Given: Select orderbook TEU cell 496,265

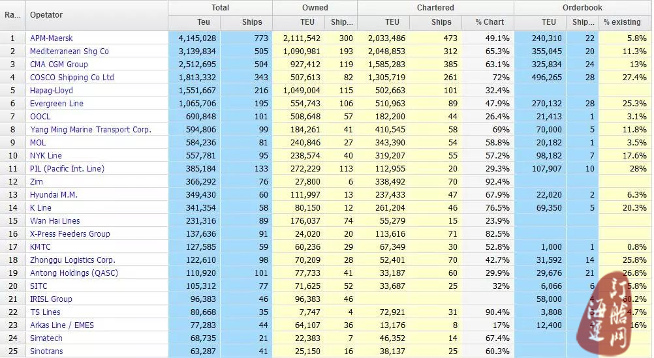Looking at the screenshot, I should click(x=540, y=78).
